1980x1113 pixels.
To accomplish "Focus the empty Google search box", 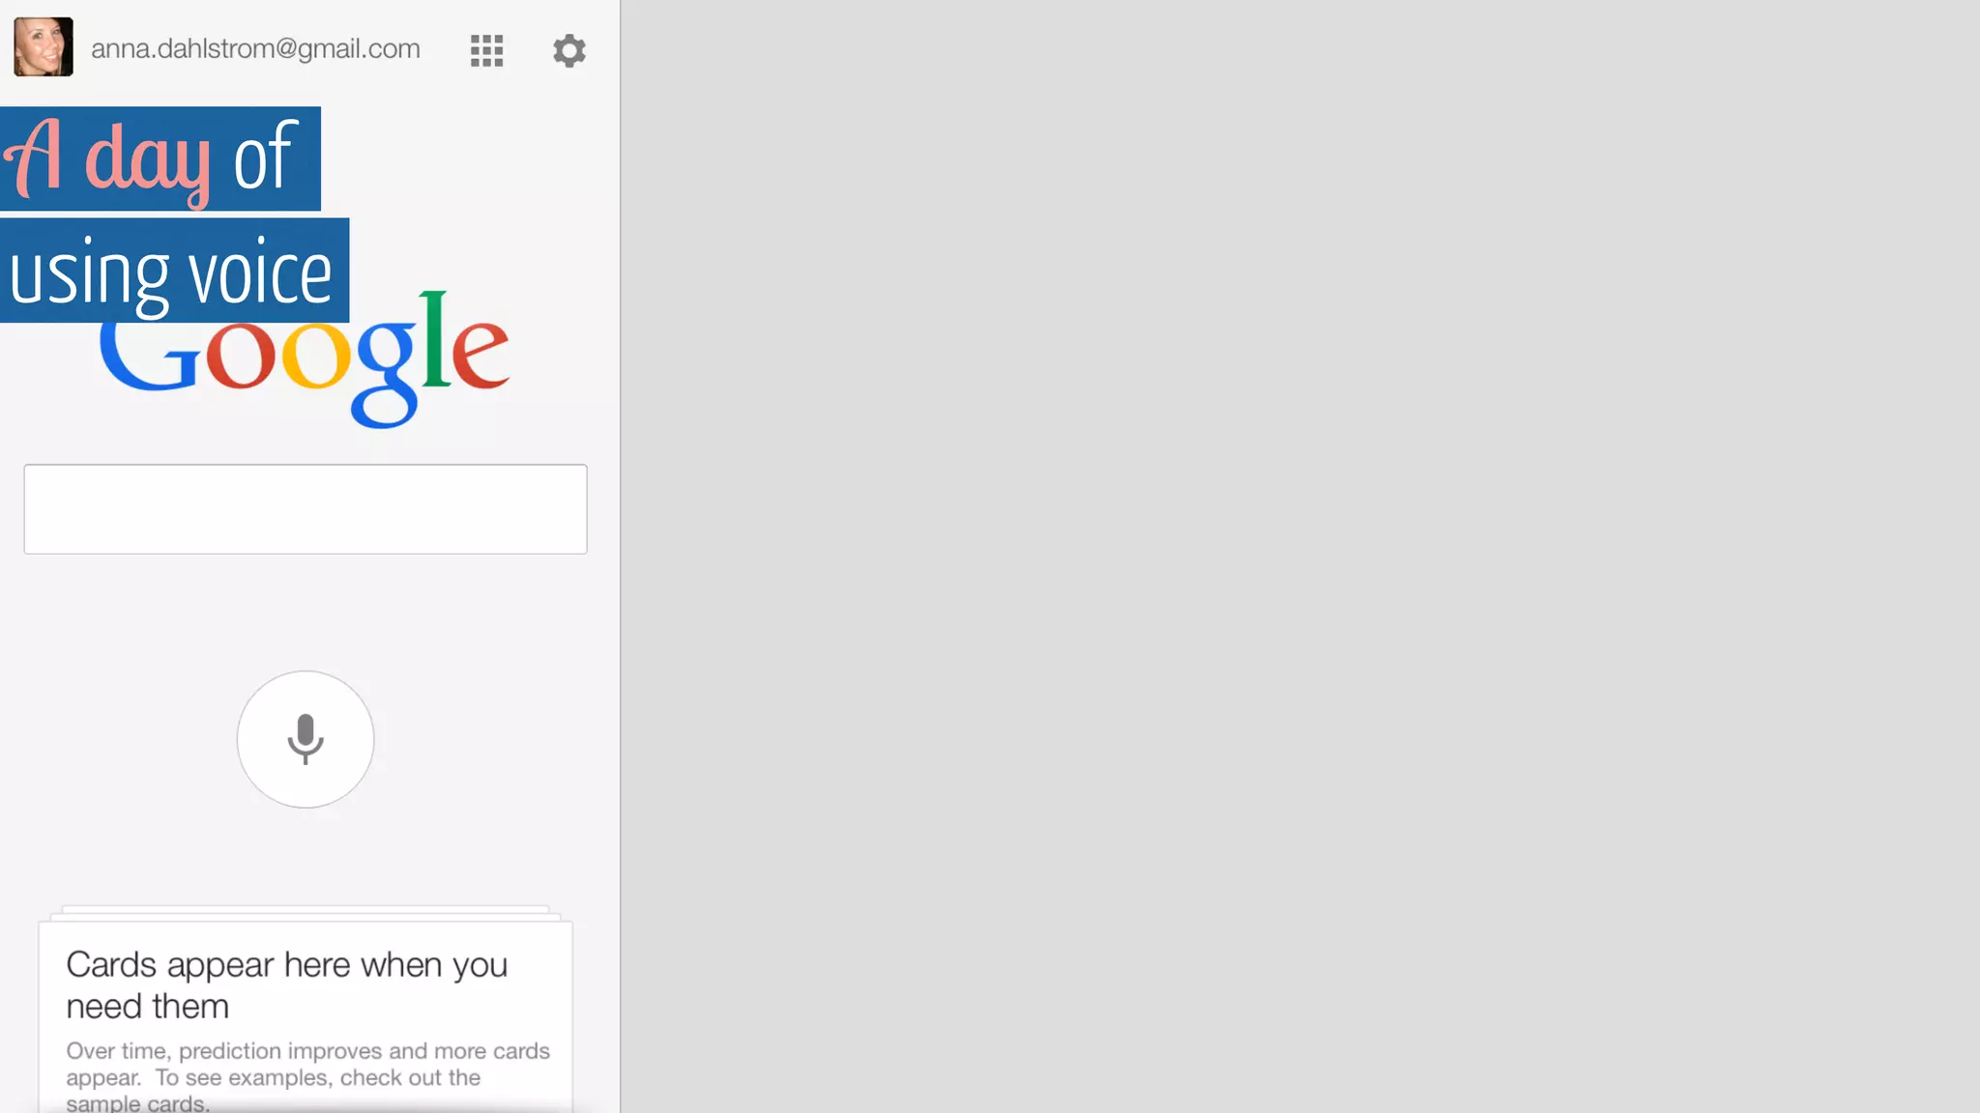I will [x=306, y=509].
